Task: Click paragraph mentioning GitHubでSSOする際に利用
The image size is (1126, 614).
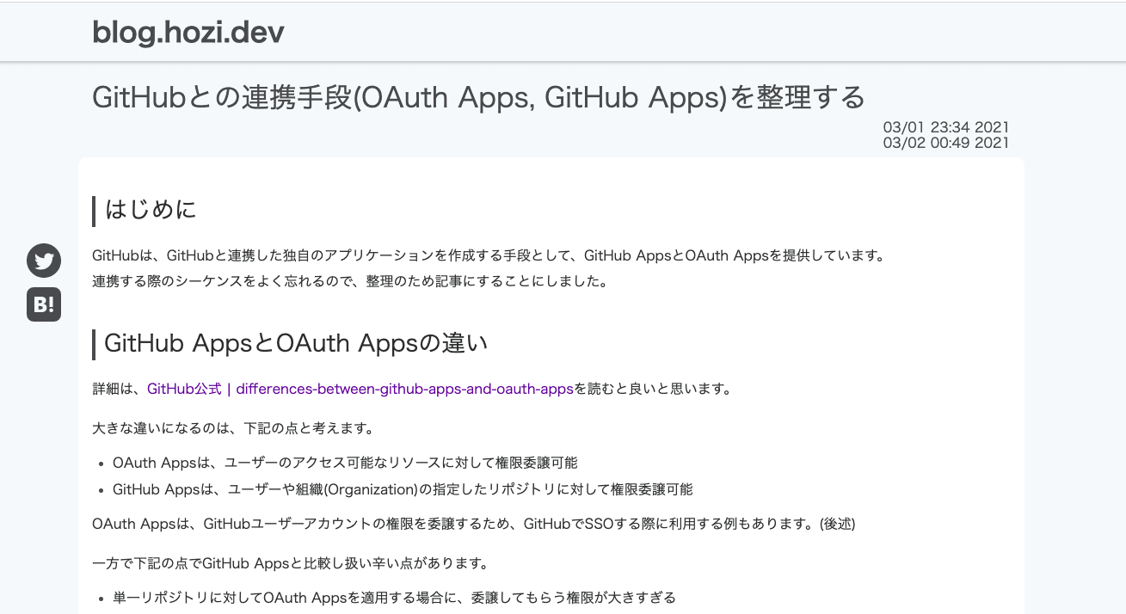Action: tap(474, 524)
